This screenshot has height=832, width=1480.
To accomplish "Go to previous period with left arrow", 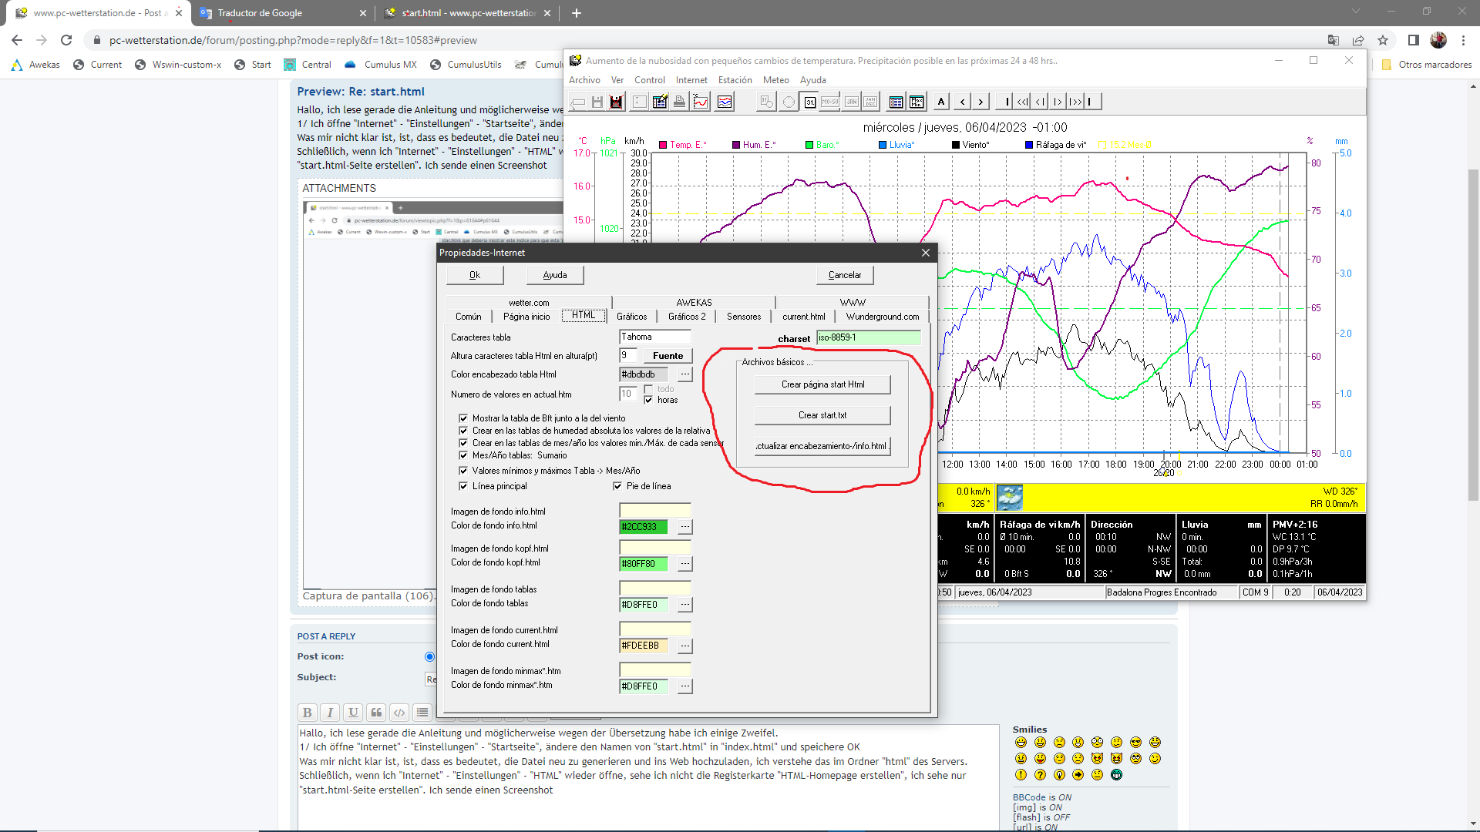I will [x=962, y=102].
